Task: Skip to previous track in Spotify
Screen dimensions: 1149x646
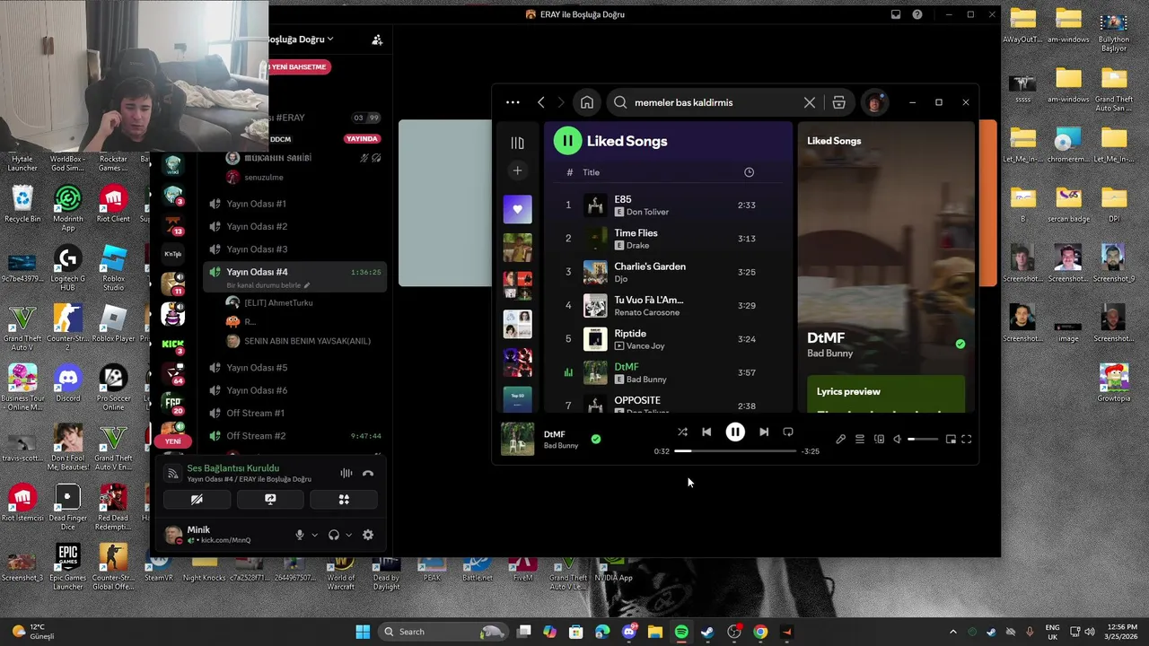Action: point(706,432)
